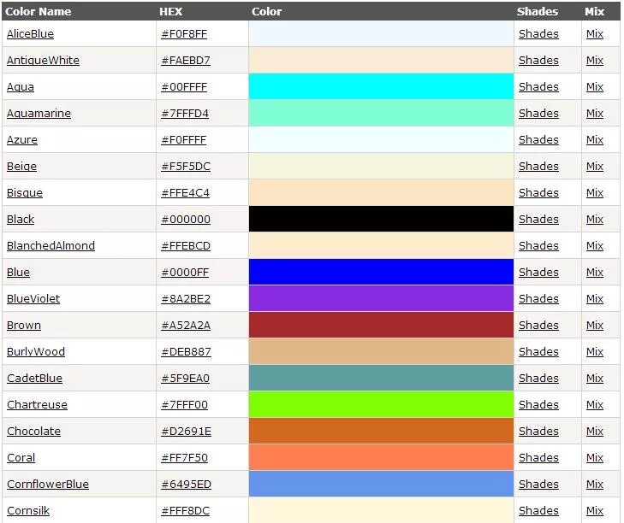
Task: View Shades for Aqua
Action: click(539, 86)
